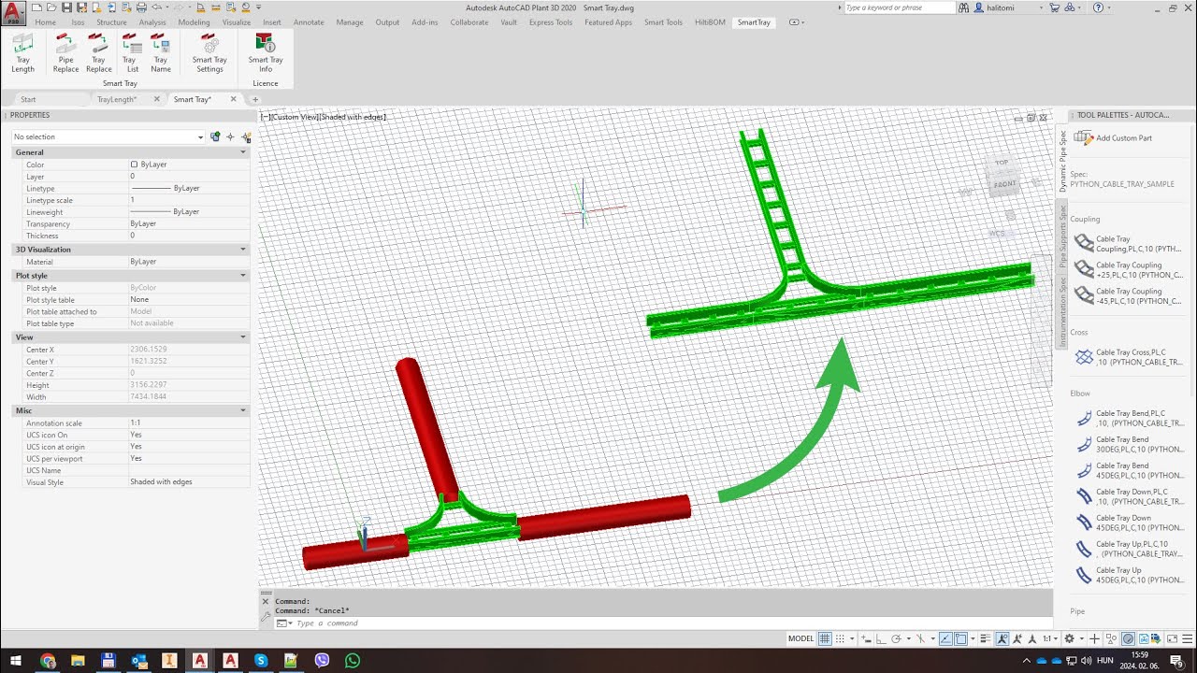
Task: Select Cable Tray Coupling -45 part
Action: [1127, 296]
